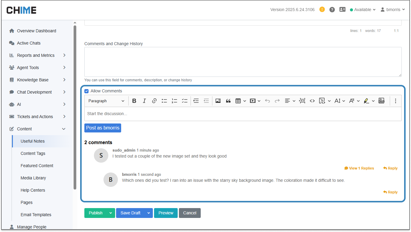Insert a link in the comment

[x=154, y=101]
